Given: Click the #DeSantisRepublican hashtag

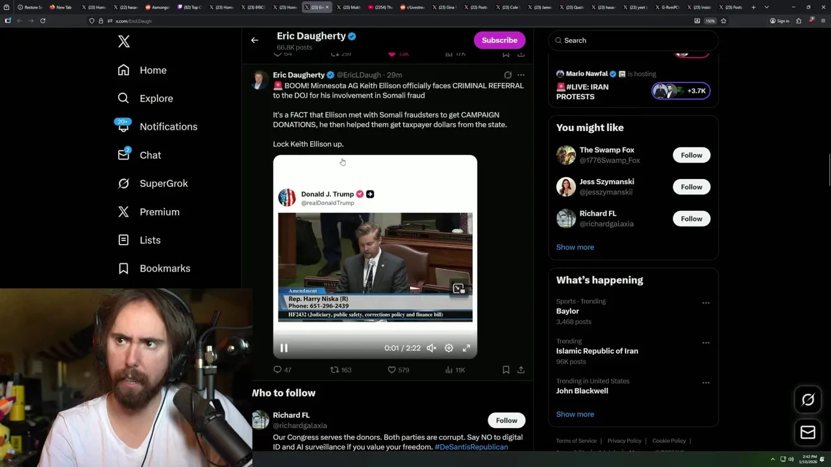Looking at the screenshot, I should pos(471,448).
